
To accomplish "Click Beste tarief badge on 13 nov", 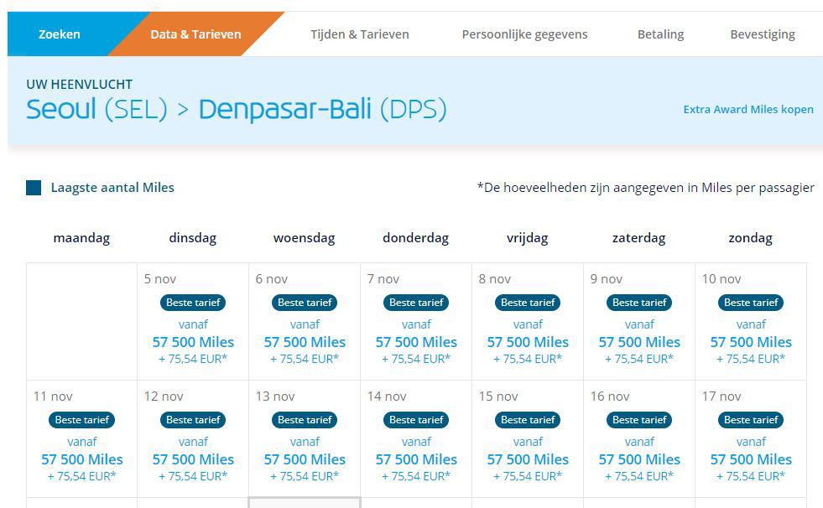I will (x=305, y=420).
